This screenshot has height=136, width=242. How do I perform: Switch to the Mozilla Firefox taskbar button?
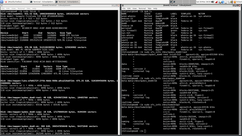coord(16,2)
